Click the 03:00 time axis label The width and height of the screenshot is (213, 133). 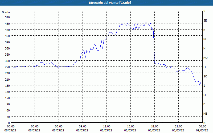tap(35, 127)
